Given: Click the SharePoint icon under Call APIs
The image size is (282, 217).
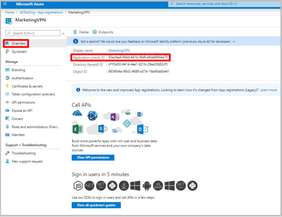Looking at the screenshot, I should [103, 129].
